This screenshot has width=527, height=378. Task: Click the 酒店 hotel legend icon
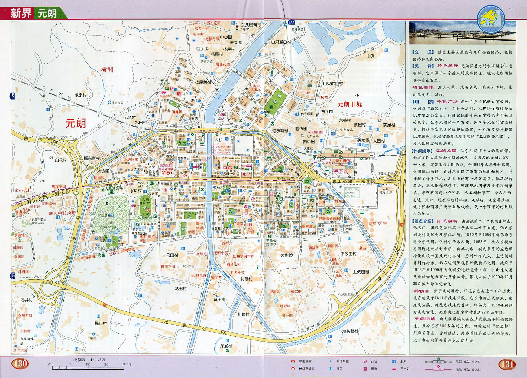(x=331, y=369)
